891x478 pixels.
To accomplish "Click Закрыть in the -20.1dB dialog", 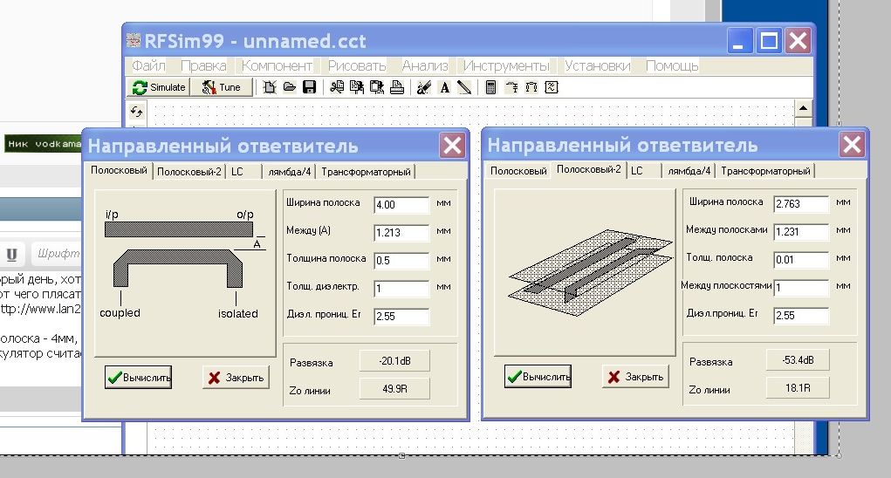I will click(236, 378).
